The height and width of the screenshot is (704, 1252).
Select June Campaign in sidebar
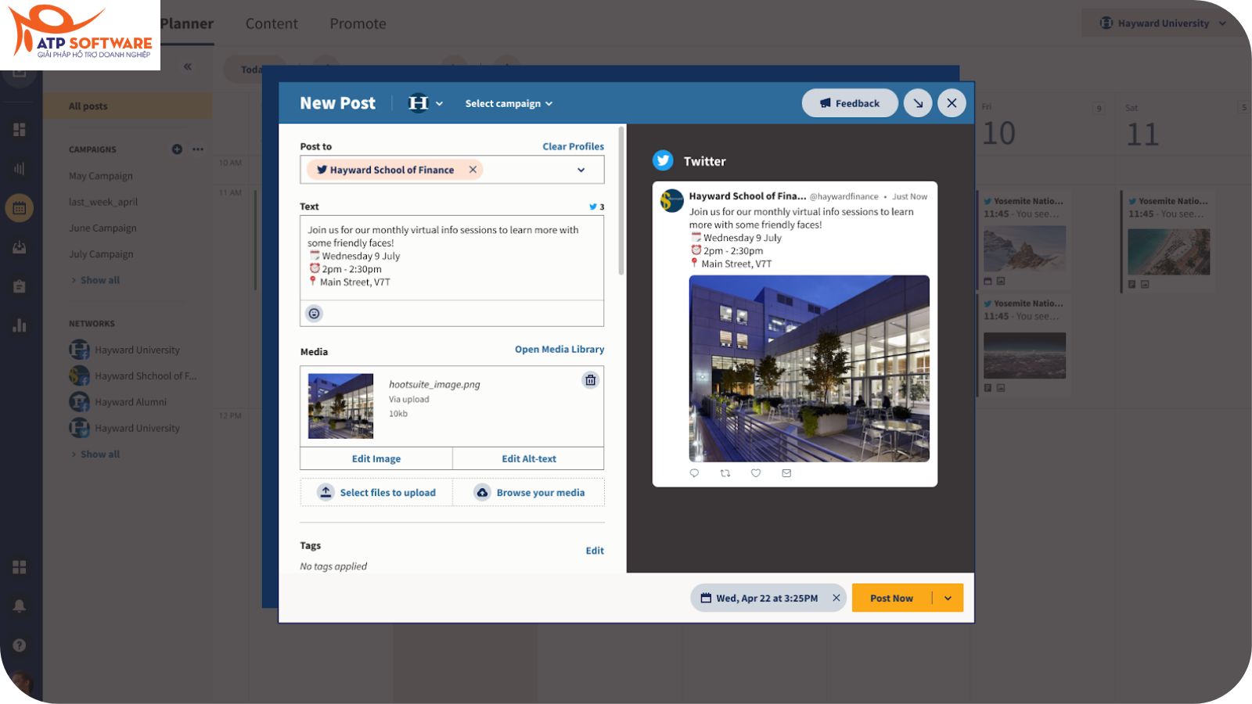tap(103, 228)
